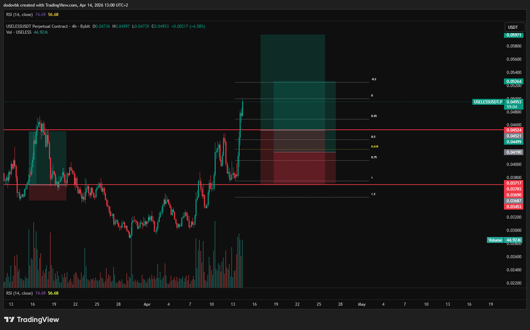Click the 0.05971 price label
Image resolution: width=530 pixels, height=330 pixels.
tap(513, 34)
